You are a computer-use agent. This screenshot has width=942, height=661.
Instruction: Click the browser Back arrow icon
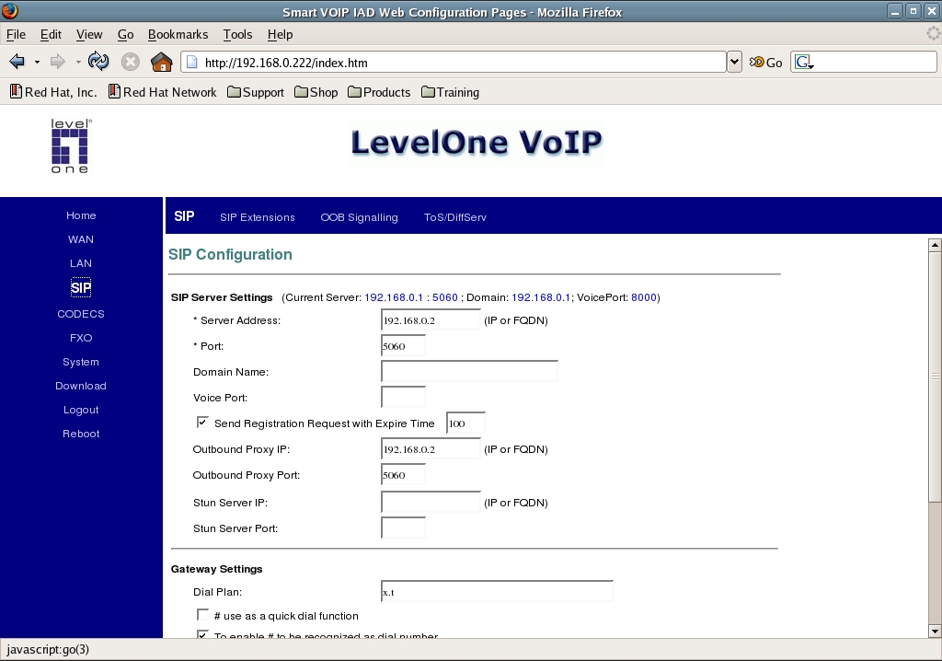pyautogui.click(x=17, y=62)
